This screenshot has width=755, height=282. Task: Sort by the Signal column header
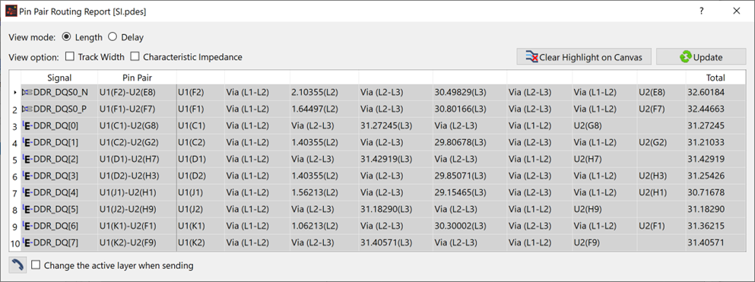point(59,78)
